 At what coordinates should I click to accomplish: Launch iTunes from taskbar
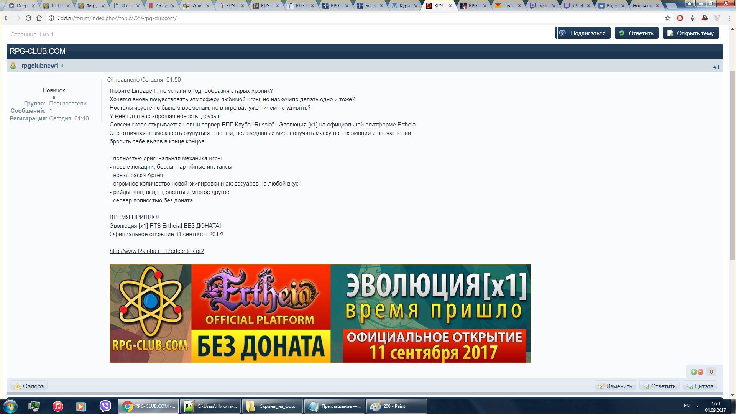coord(58,406)
